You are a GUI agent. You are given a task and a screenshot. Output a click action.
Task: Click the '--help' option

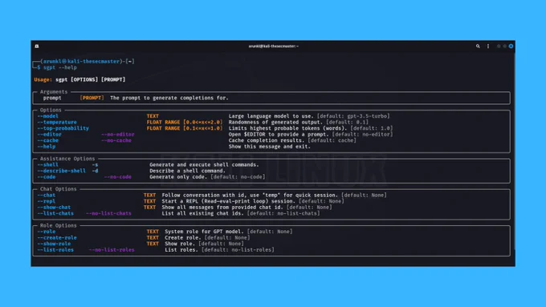[47, 147]
